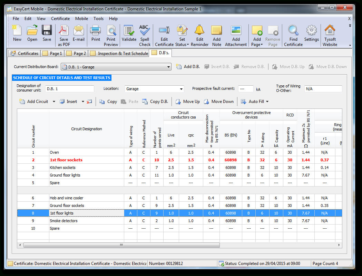The width and height of the screenshot is (362, 276).
Task: Open the Location combo box
Action: 182,89
